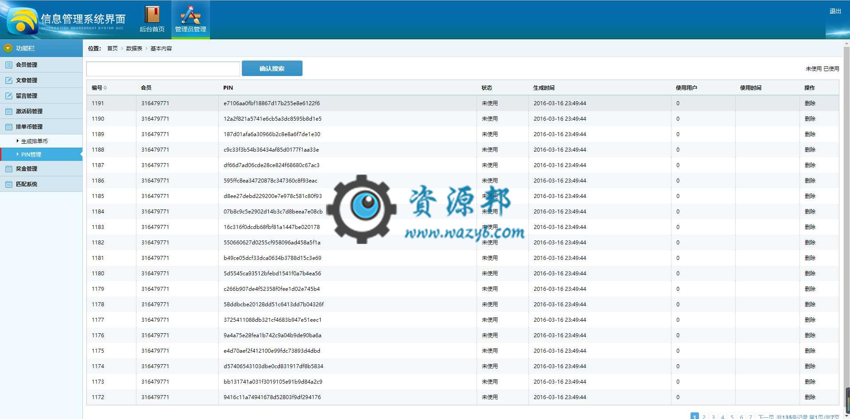Click 下一页 next page link
The image size is (850, 419).
coord(766,416)
